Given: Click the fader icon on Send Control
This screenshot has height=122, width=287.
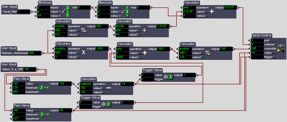Looking at the screenshot, I should (281, 46).
